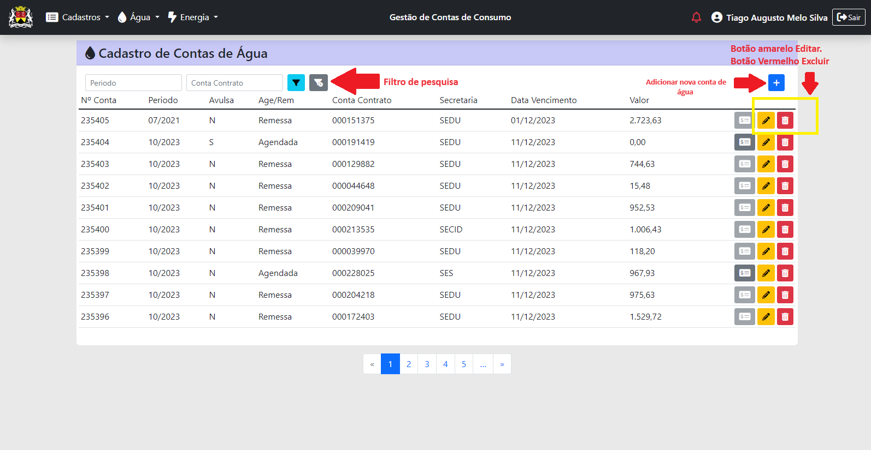Click bill number 235400
Image resolution: width=871 pixels, height=450 pixels.
click(95, 229)
